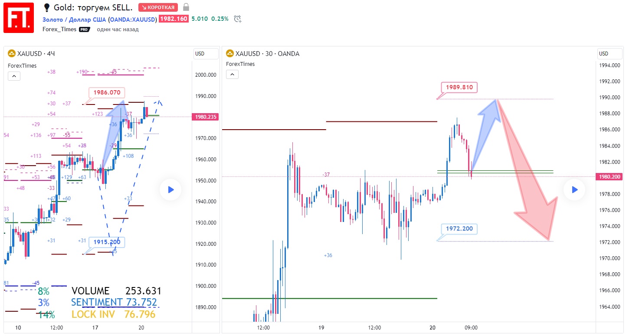Open the Forex_Times author profile link
626x336 pixels.
[59, 29]
